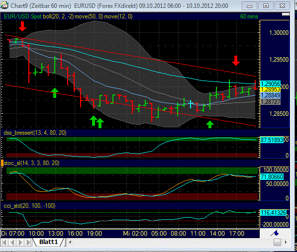
Task: Click the gray 1,28727 price tag
Action: 270,102
